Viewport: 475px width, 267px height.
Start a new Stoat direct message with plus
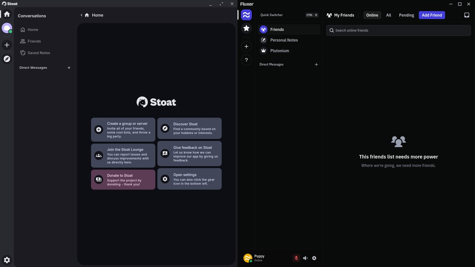pos(69,68)
